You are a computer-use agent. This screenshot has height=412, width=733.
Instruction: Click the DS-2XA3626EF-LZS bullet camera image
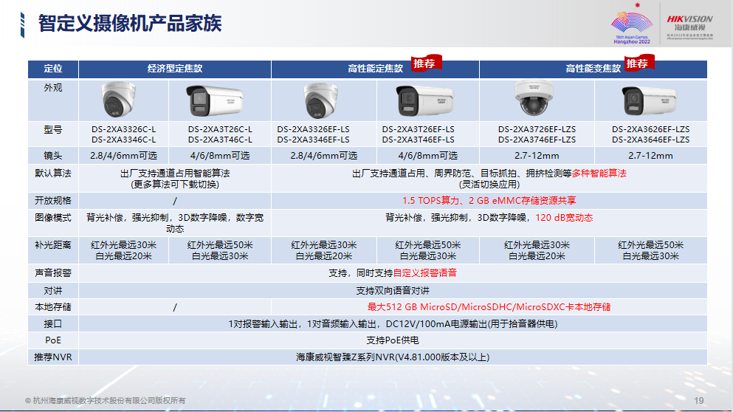[650, 100]
